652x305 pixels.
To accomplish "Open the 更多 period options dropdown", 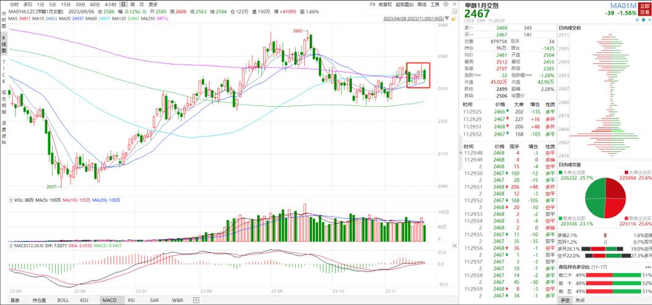I will 153,4.
